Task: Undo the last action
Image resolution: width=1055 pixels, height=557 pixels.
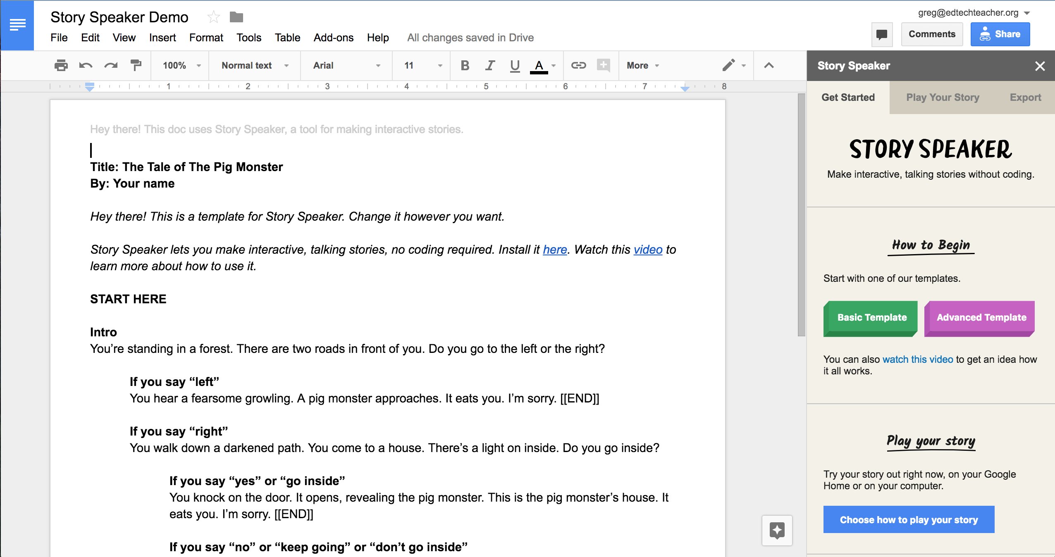Action: pos(86,65)
